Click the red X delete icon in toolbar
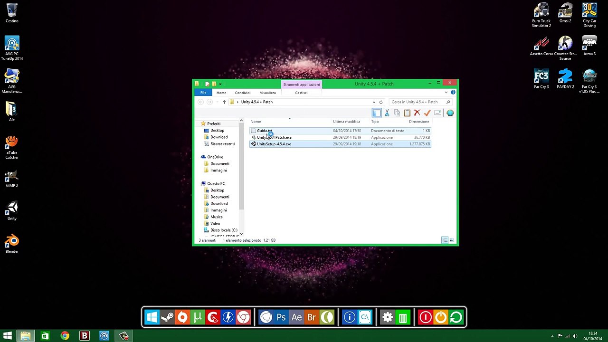The height and width of the screenshot is (342, 608). [417, 113]
